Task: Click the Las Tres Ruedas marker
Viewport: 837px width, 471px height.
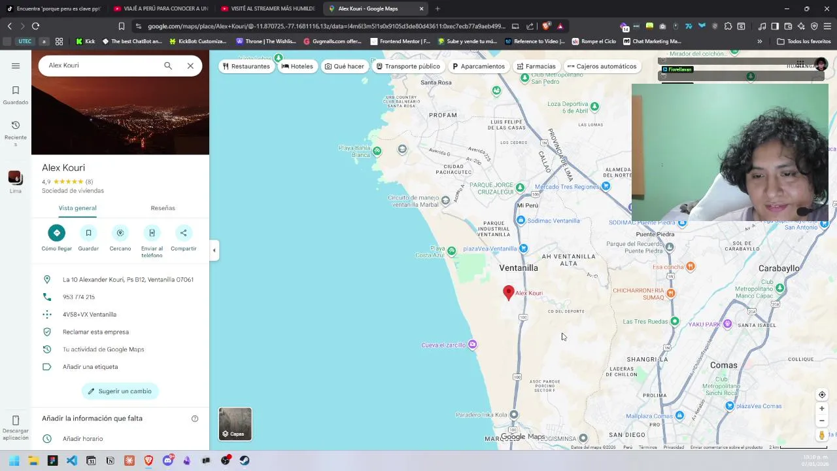Action: click(x=675, y=321)
